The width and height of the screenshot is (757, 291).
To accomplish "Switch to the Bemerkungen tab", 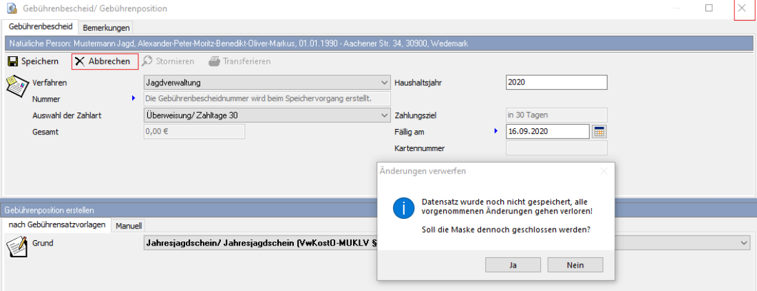I will pos(106,27).
